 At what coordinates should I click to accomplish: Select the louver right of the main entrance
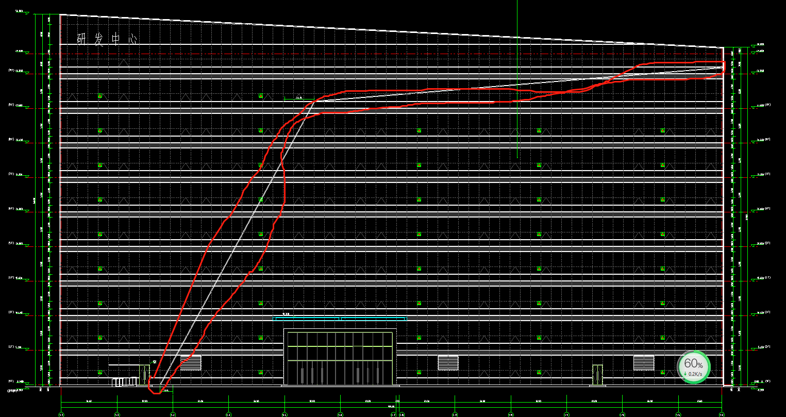(448, 362)
